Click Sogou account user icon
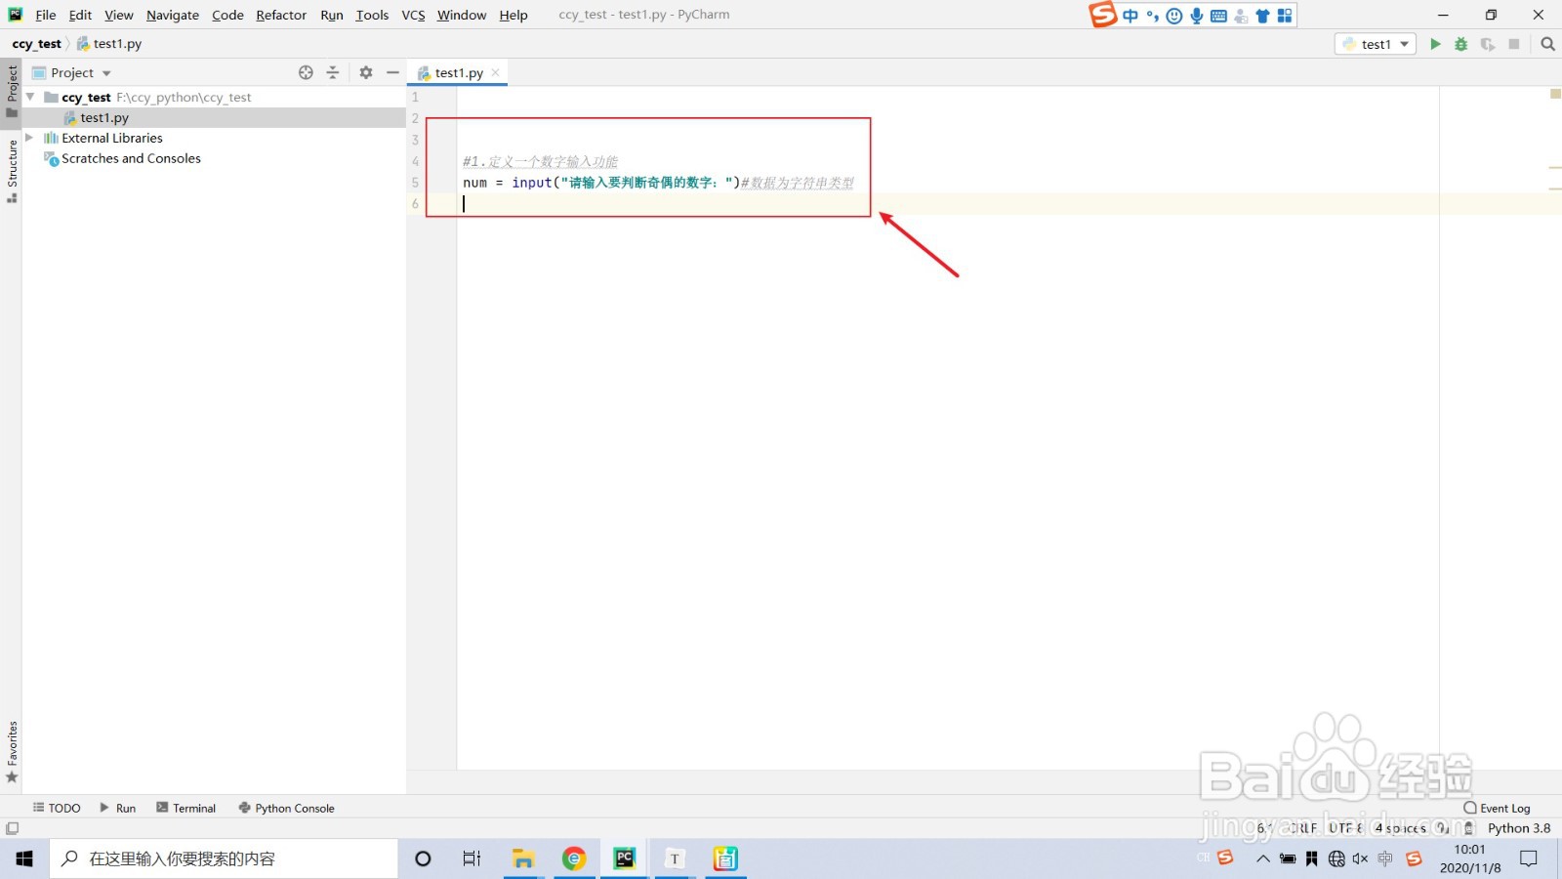 (x=1241, y=16)
